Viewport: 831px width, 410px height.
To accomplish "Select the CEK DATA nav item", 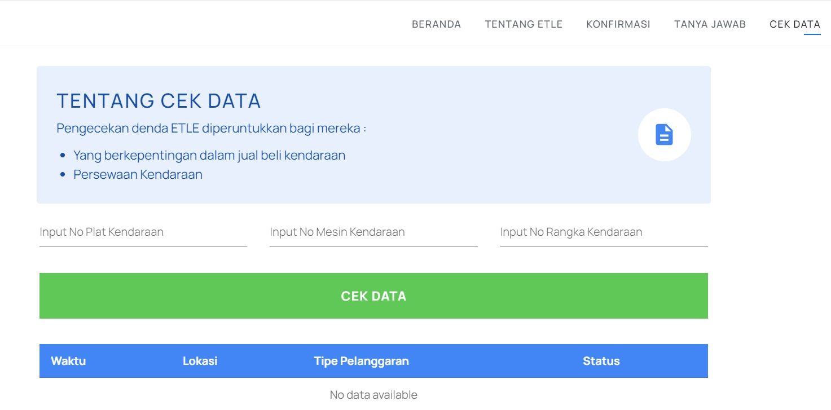I will (795, 24).
